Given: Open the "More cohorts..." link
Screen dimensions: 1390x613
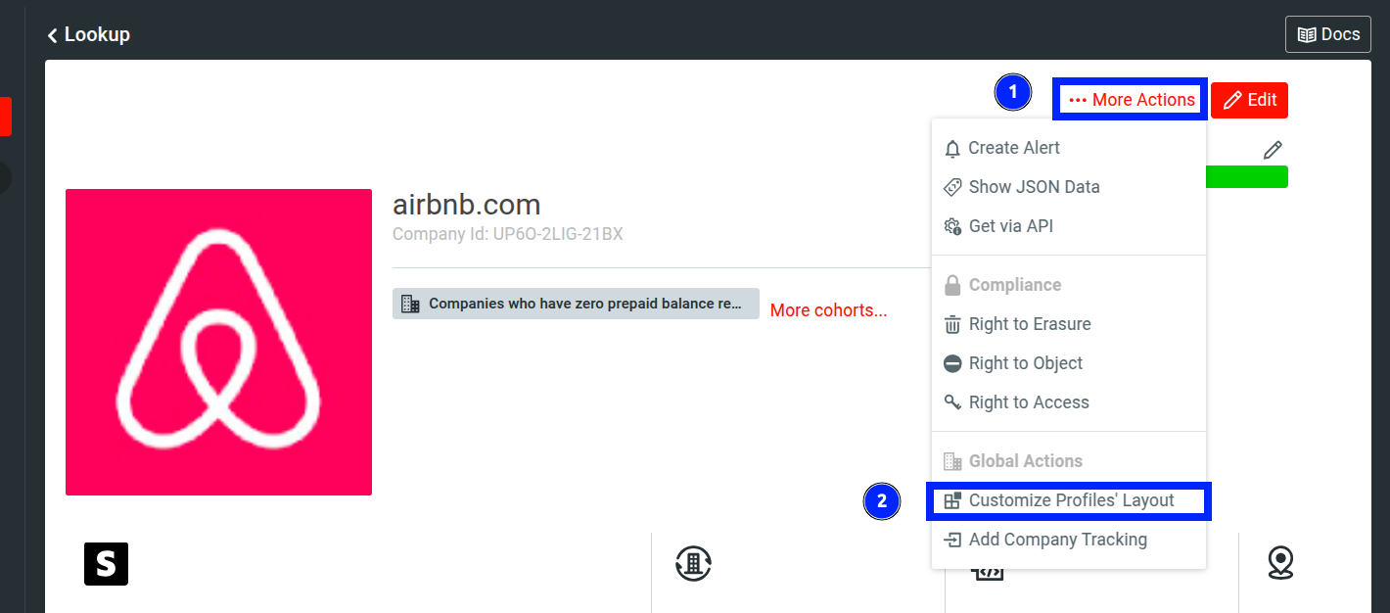Looking at the screenshot, I should 828,309.
